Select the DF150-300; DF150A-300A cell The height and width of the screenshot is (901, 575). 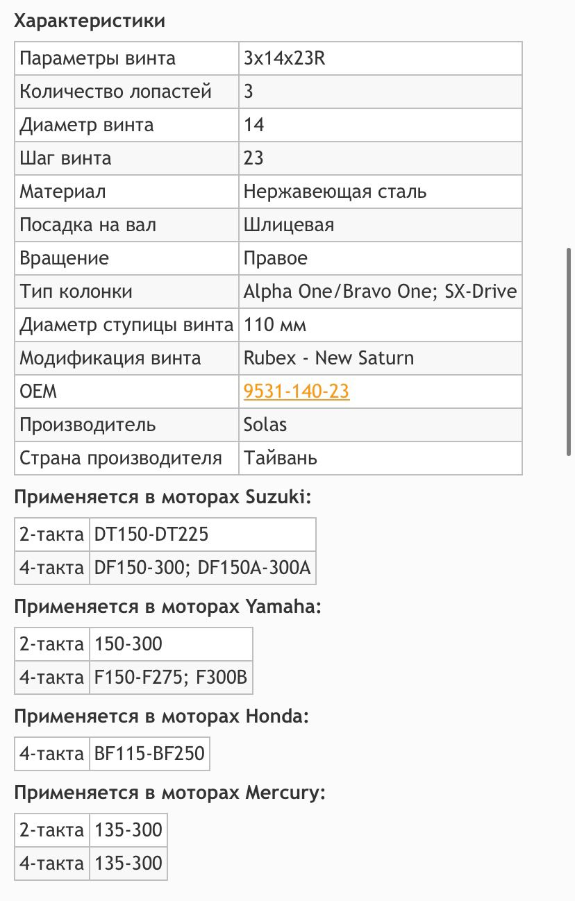click(x=202, y=568)
